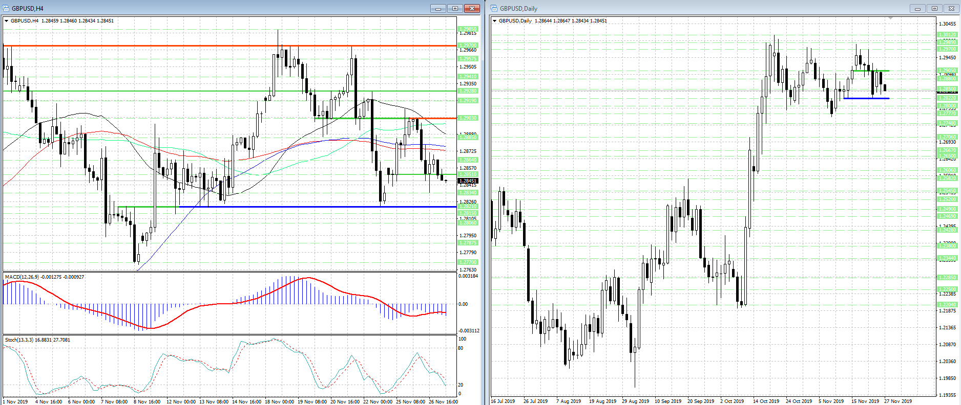
Task: Click the current price tag 1.28451
Action: click(x=468, y=181)
